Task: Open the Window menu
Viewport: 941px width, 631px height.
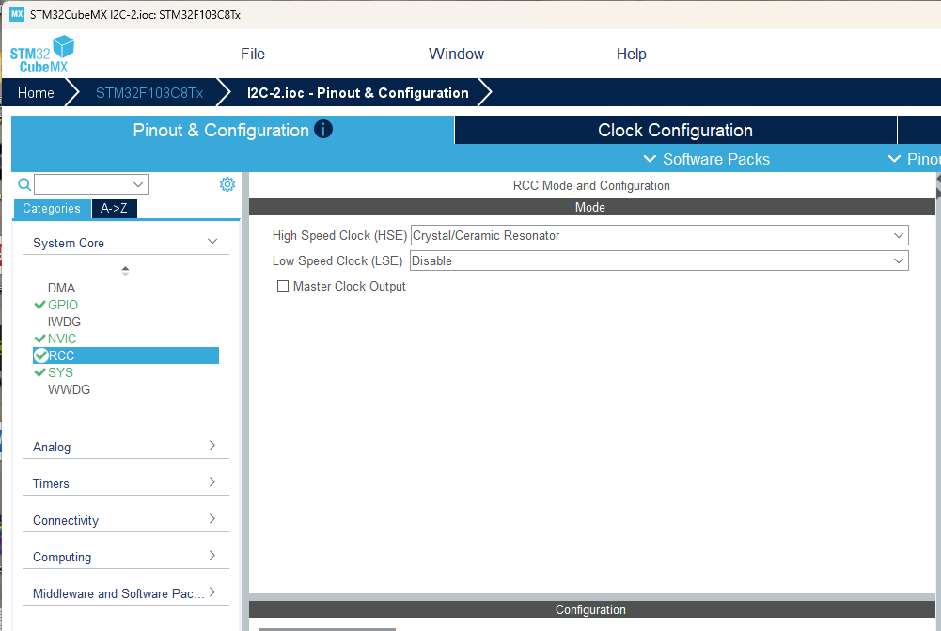Action: click(456, 54)
